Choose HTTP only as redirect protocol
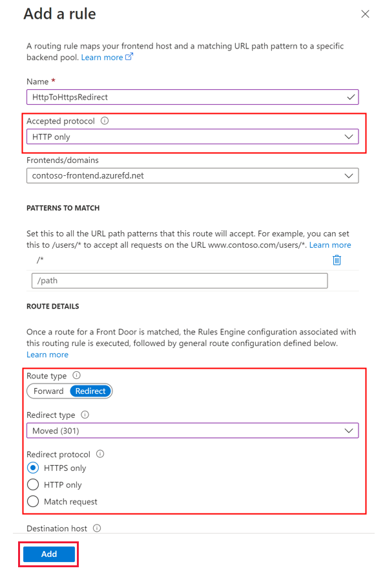Image resolution: width=385 pixels, height=575 pixels. pyautogui.click(x=33, y=484)
